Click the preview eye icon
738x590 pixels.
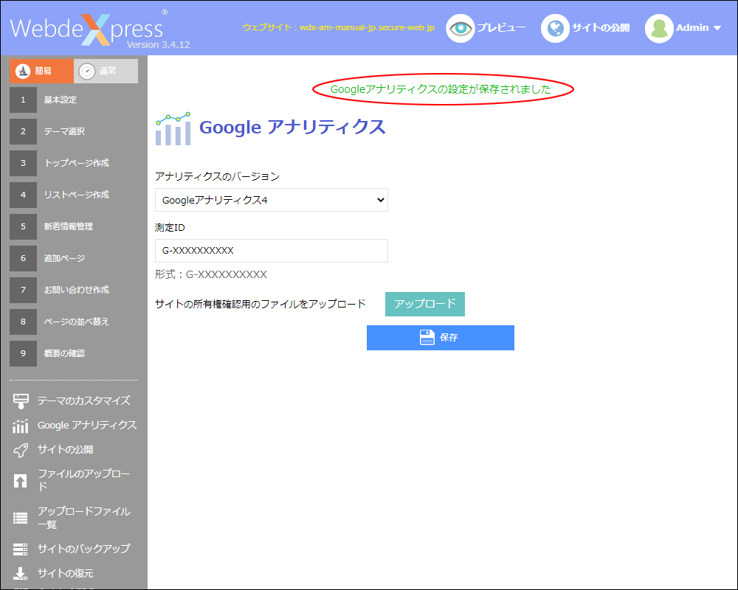pos(460,28)
